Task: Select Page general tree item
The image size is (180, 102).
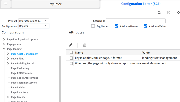Action: (14, 44)
